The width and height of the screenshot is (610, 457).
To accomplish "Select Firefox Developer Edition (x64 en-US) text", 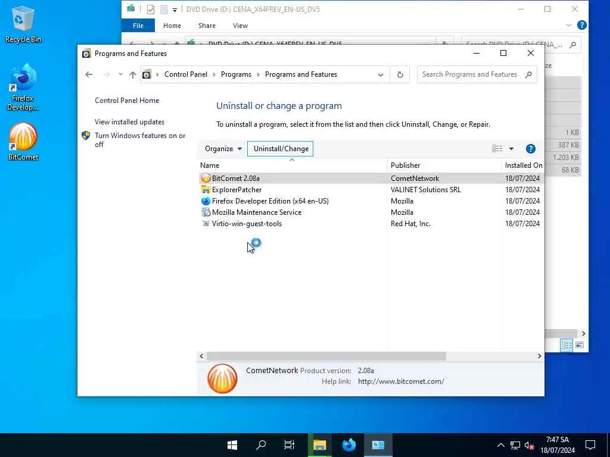I will tap(270, 201).
